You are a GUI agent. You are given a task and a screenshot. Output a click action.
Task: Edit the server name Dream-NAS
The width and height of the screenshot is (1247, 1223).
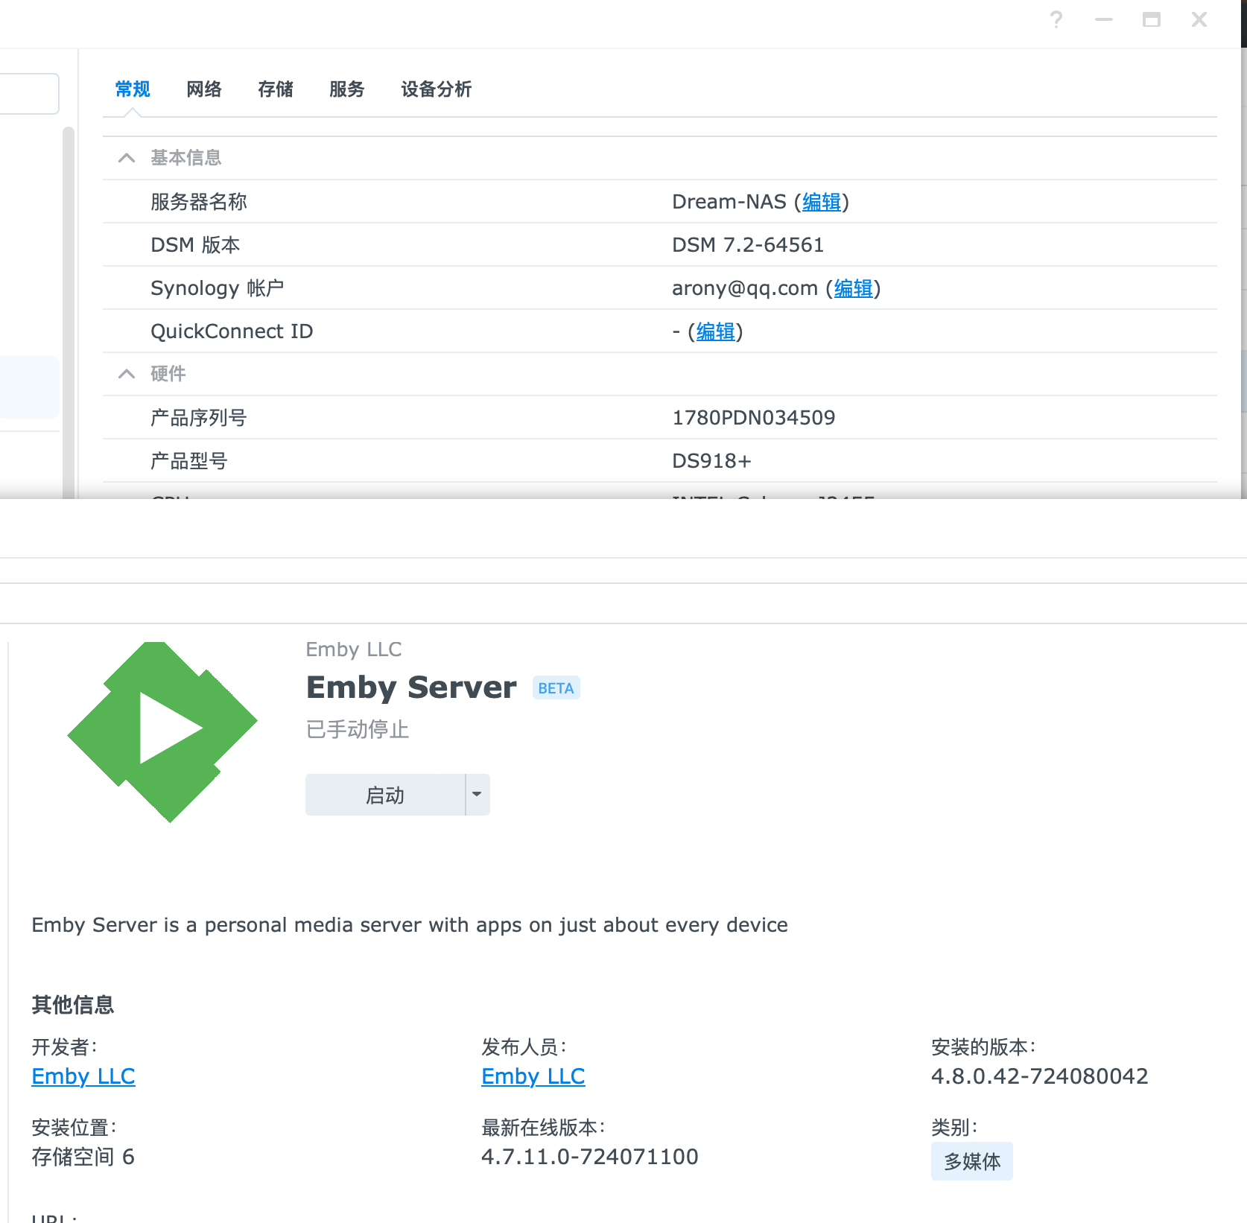click(822, 202)
